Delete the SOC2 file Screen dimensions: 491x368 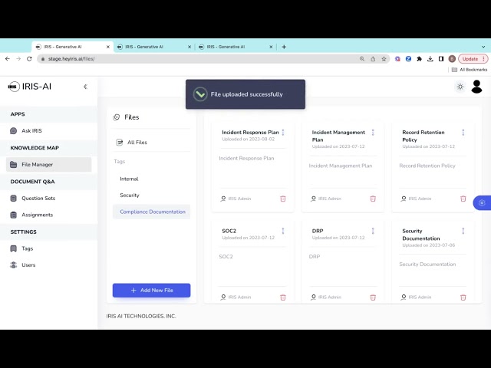(x=283, y=297)
